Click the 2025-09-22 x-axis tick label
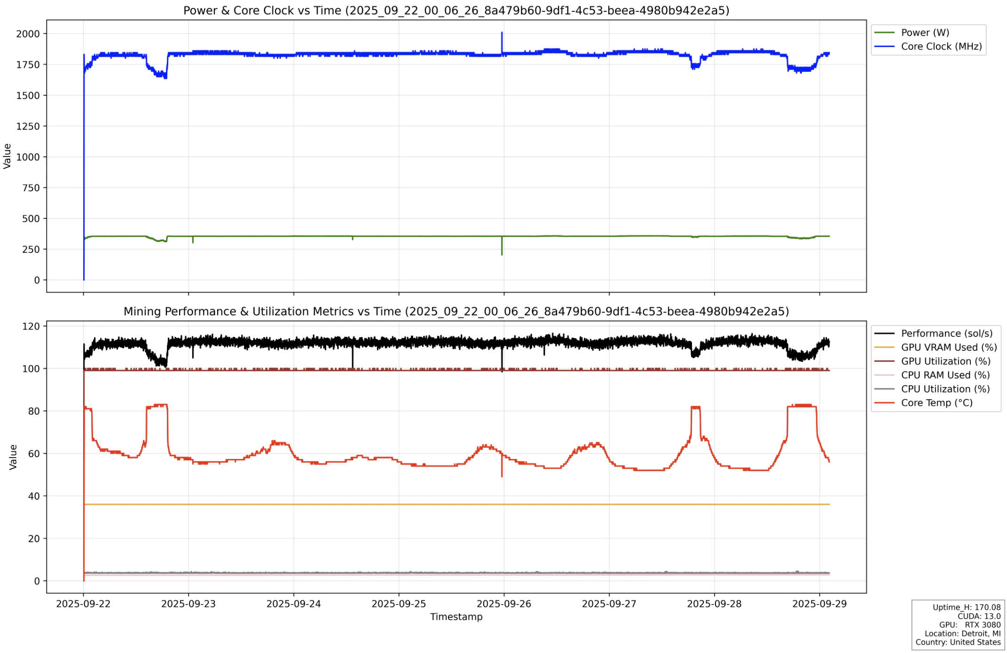The image size is (1007, 653). pyautogui.click(x=83, y=604)
